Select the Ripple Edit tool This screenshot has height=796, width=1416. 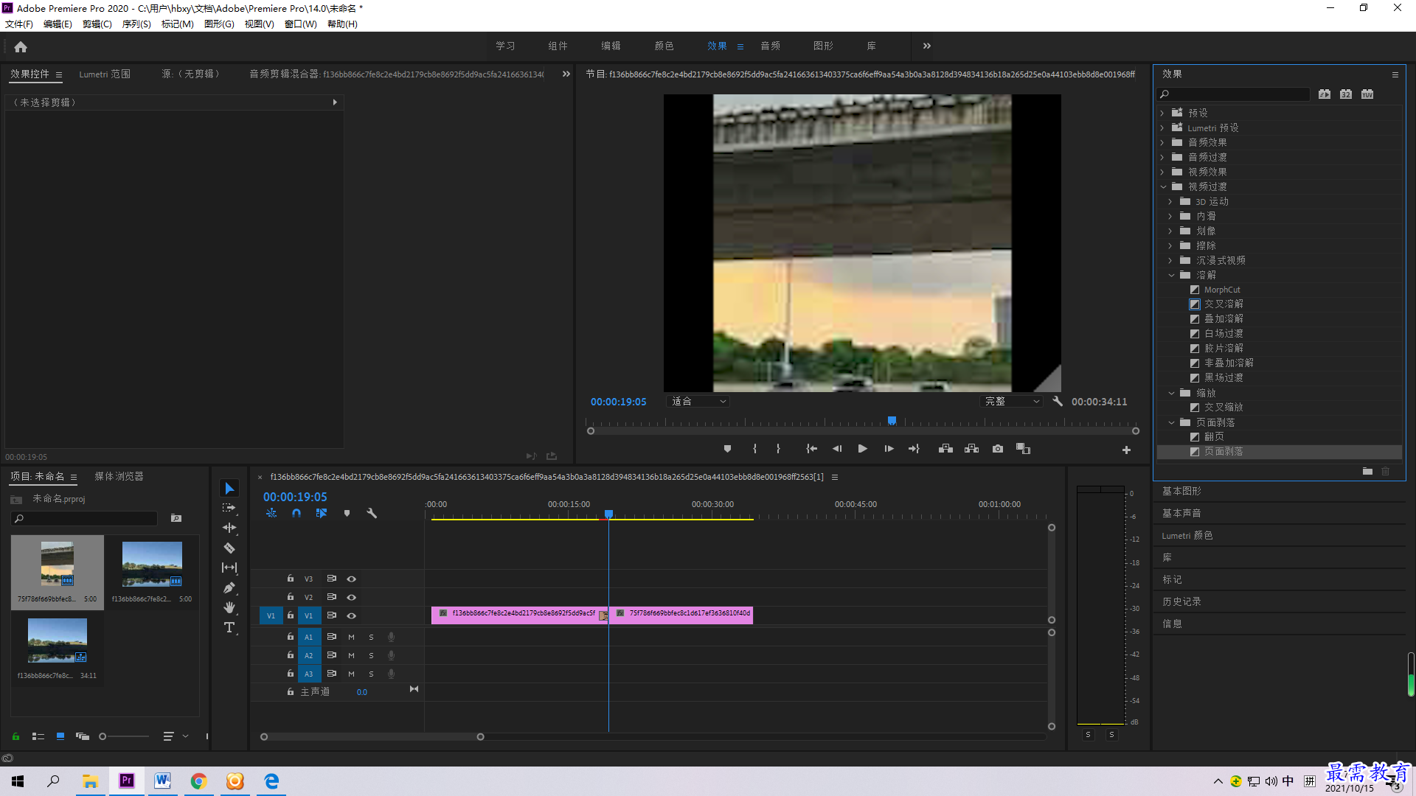(x=229, y=528)
